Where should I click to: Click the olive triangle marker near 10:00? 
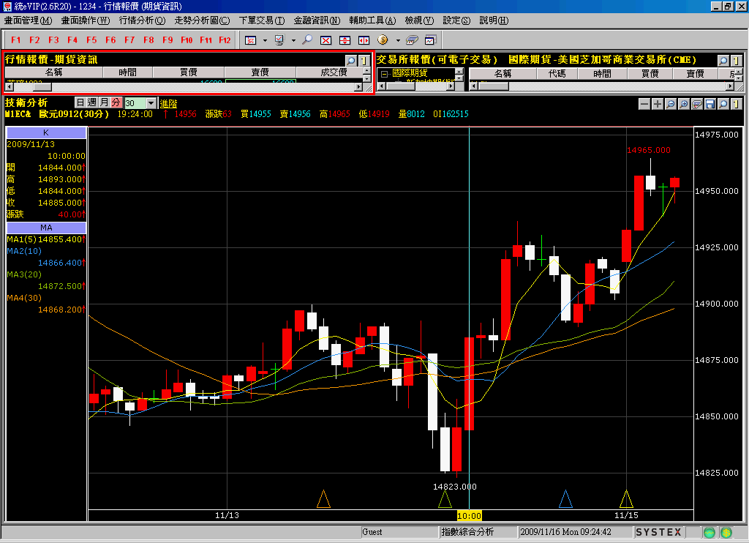[x=445, y=499]
